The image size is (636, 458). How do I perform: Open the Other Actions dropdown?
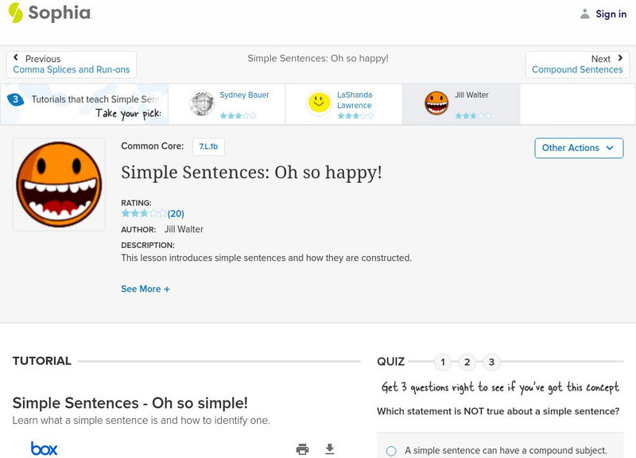click(x=578, y=148)
